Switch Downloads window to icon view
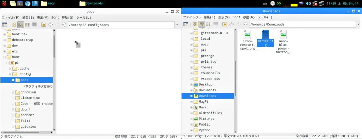This screenshot has width=362, height=139. pos(195,24)
